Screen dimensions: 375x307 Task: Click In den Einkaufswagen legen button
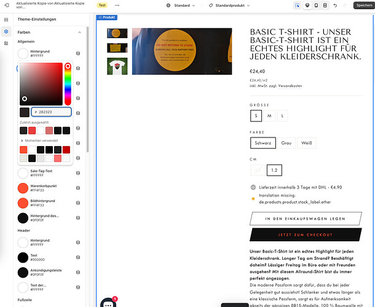pos(306,219)
